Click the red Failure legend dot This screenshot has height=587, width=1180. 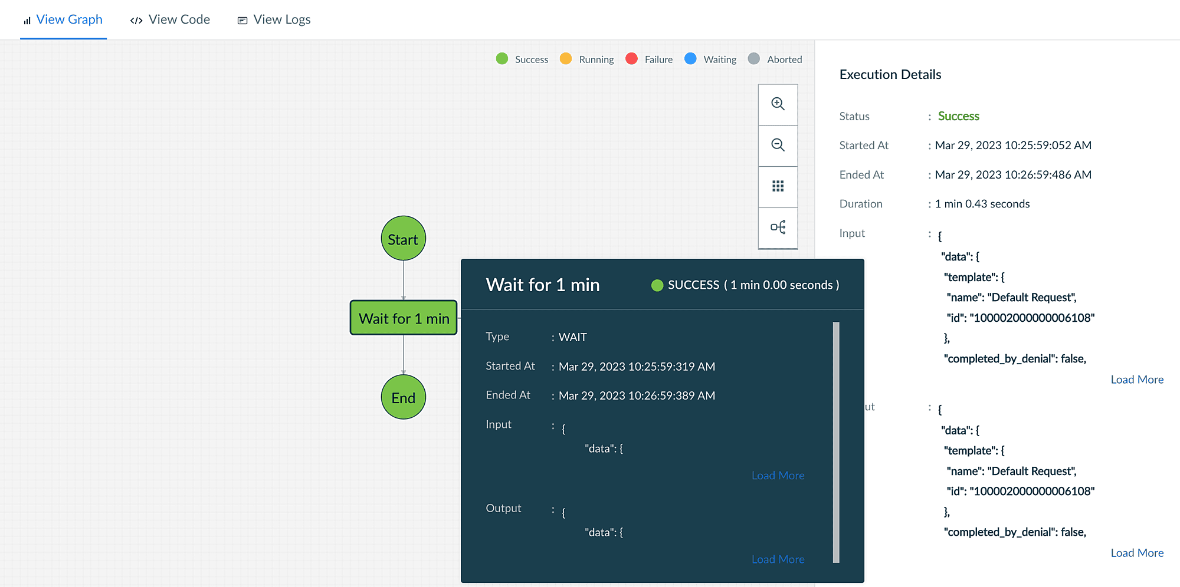[631, 59]
